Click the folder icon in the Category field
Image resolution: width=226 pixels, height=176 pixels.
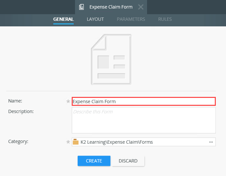click(x=76, y=142)
